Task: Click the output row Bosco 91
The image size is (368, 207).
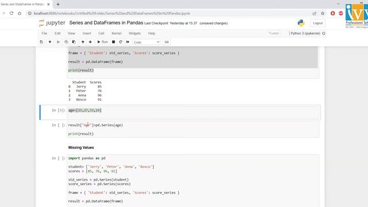Action: (85, 99)
